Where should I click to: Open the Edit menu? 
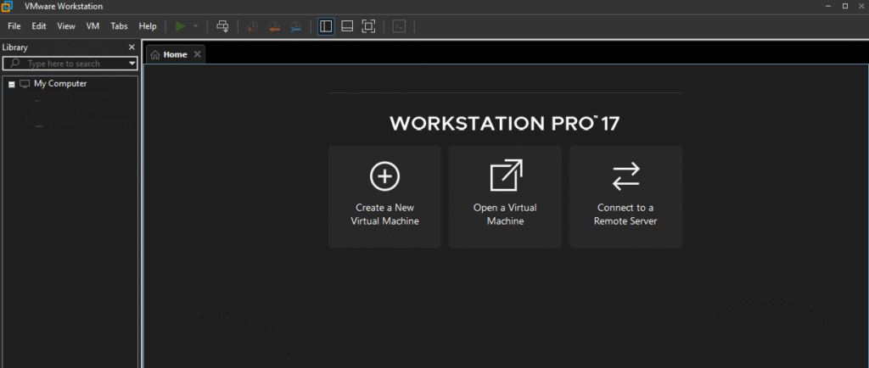(x=39, y=26)
